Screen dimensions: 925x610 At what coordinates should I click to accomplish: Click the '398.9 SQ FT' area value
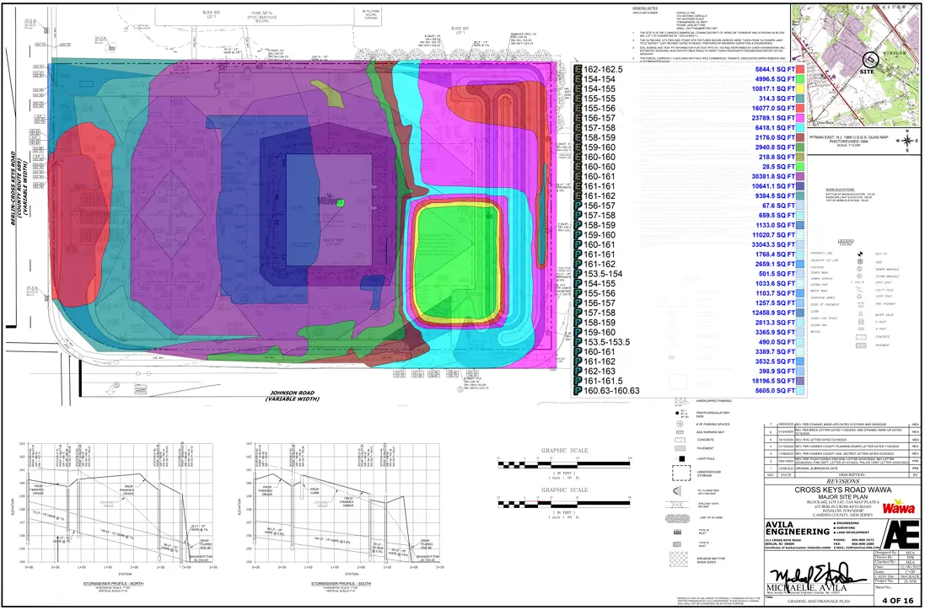tap(777, 372)
